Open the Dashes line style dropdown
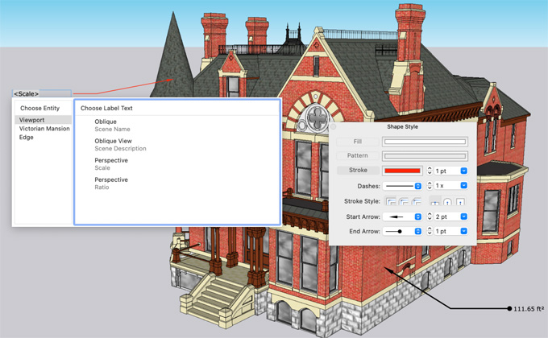The height and width of the screenshot is (338, 548). [402, 186]
